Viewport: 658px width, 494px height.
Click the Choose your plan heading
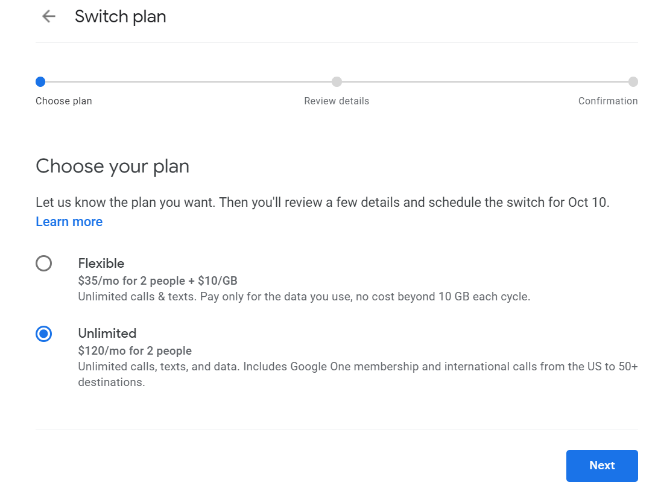112,166
